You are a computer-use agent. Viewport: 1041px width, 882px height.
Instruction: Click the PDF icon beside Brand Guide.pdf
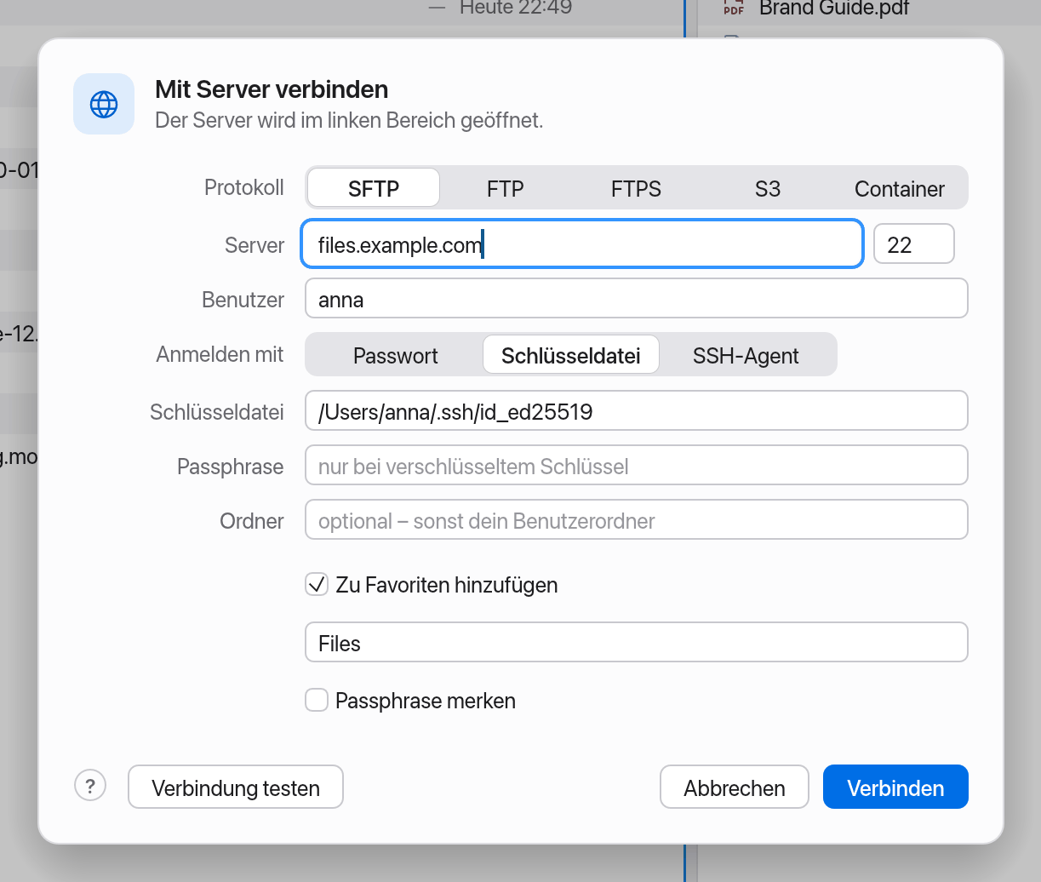click(x=733, y=8)
